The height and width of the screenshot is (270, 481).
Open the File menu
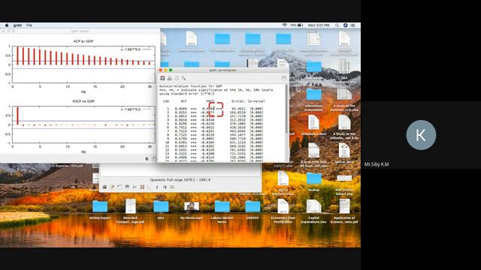29,25
